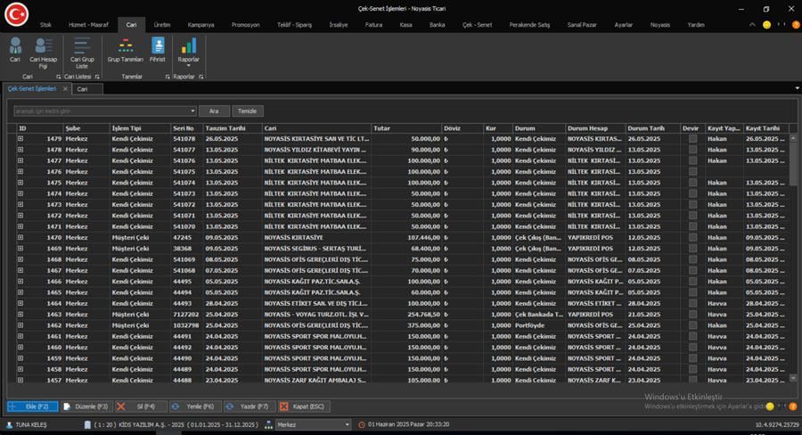Collapse the ribbon with the chevron icon
This screenshot has height=435, width=802.
(752, 25)
